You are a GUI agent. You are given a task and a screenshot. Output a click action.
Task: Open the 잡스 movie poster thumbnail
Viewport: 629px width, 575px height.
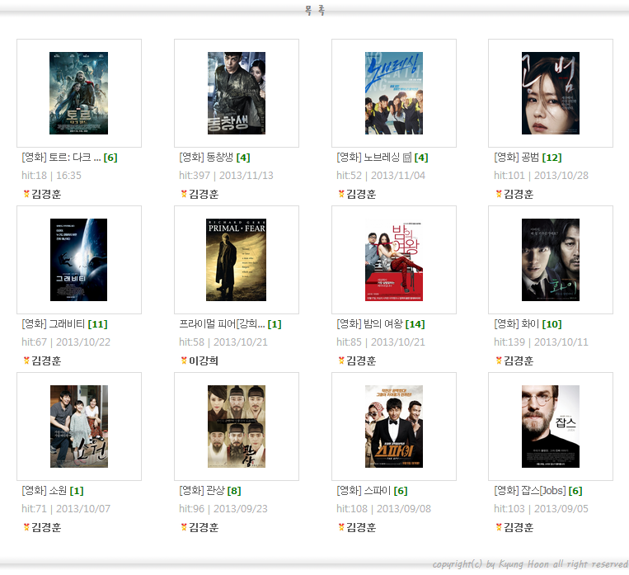pyautogui.click(x=551, y=427)
